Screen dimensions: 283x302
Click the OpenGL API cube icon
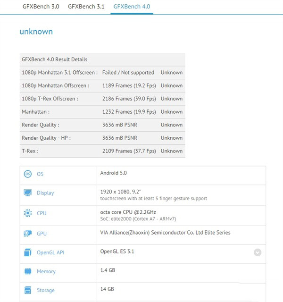coord(28,252)
